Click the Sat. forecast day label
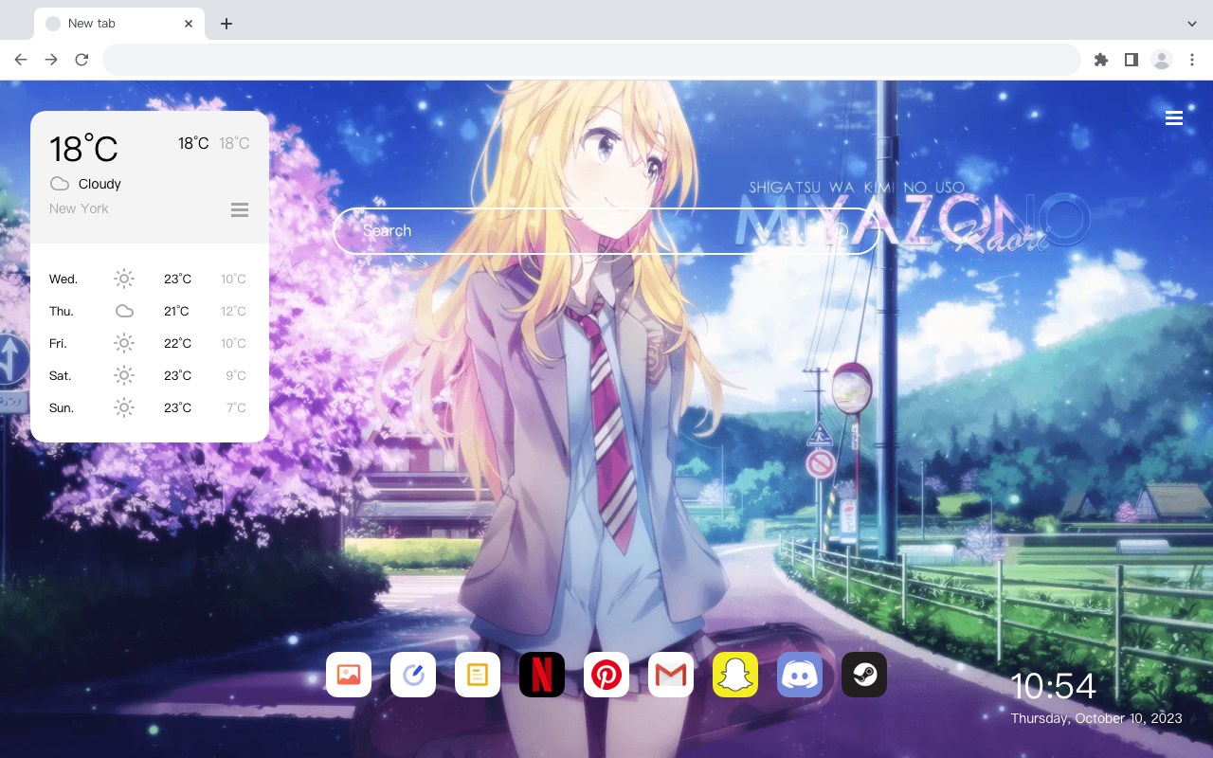 61,375
